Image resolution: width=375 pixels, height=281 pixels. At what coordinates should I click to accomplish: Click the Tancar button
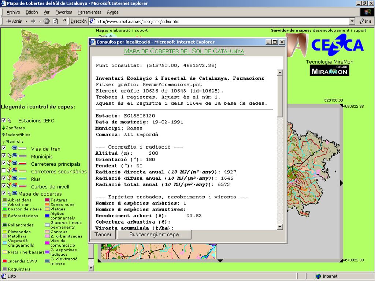click(103, 235)
